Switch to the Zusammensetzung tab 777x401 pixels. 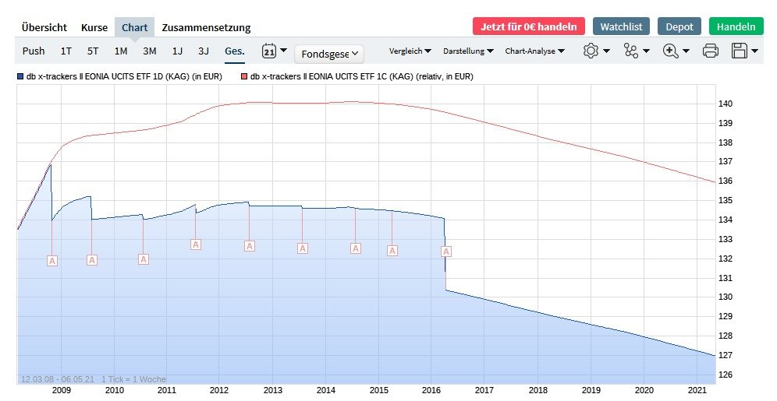click(206, 27)
